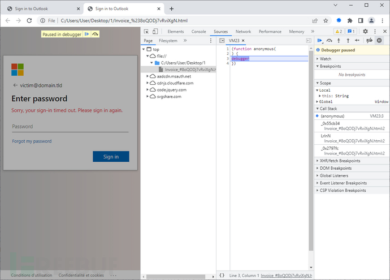Click the back arrow beside victim@domain.tld

pos(15,85)
